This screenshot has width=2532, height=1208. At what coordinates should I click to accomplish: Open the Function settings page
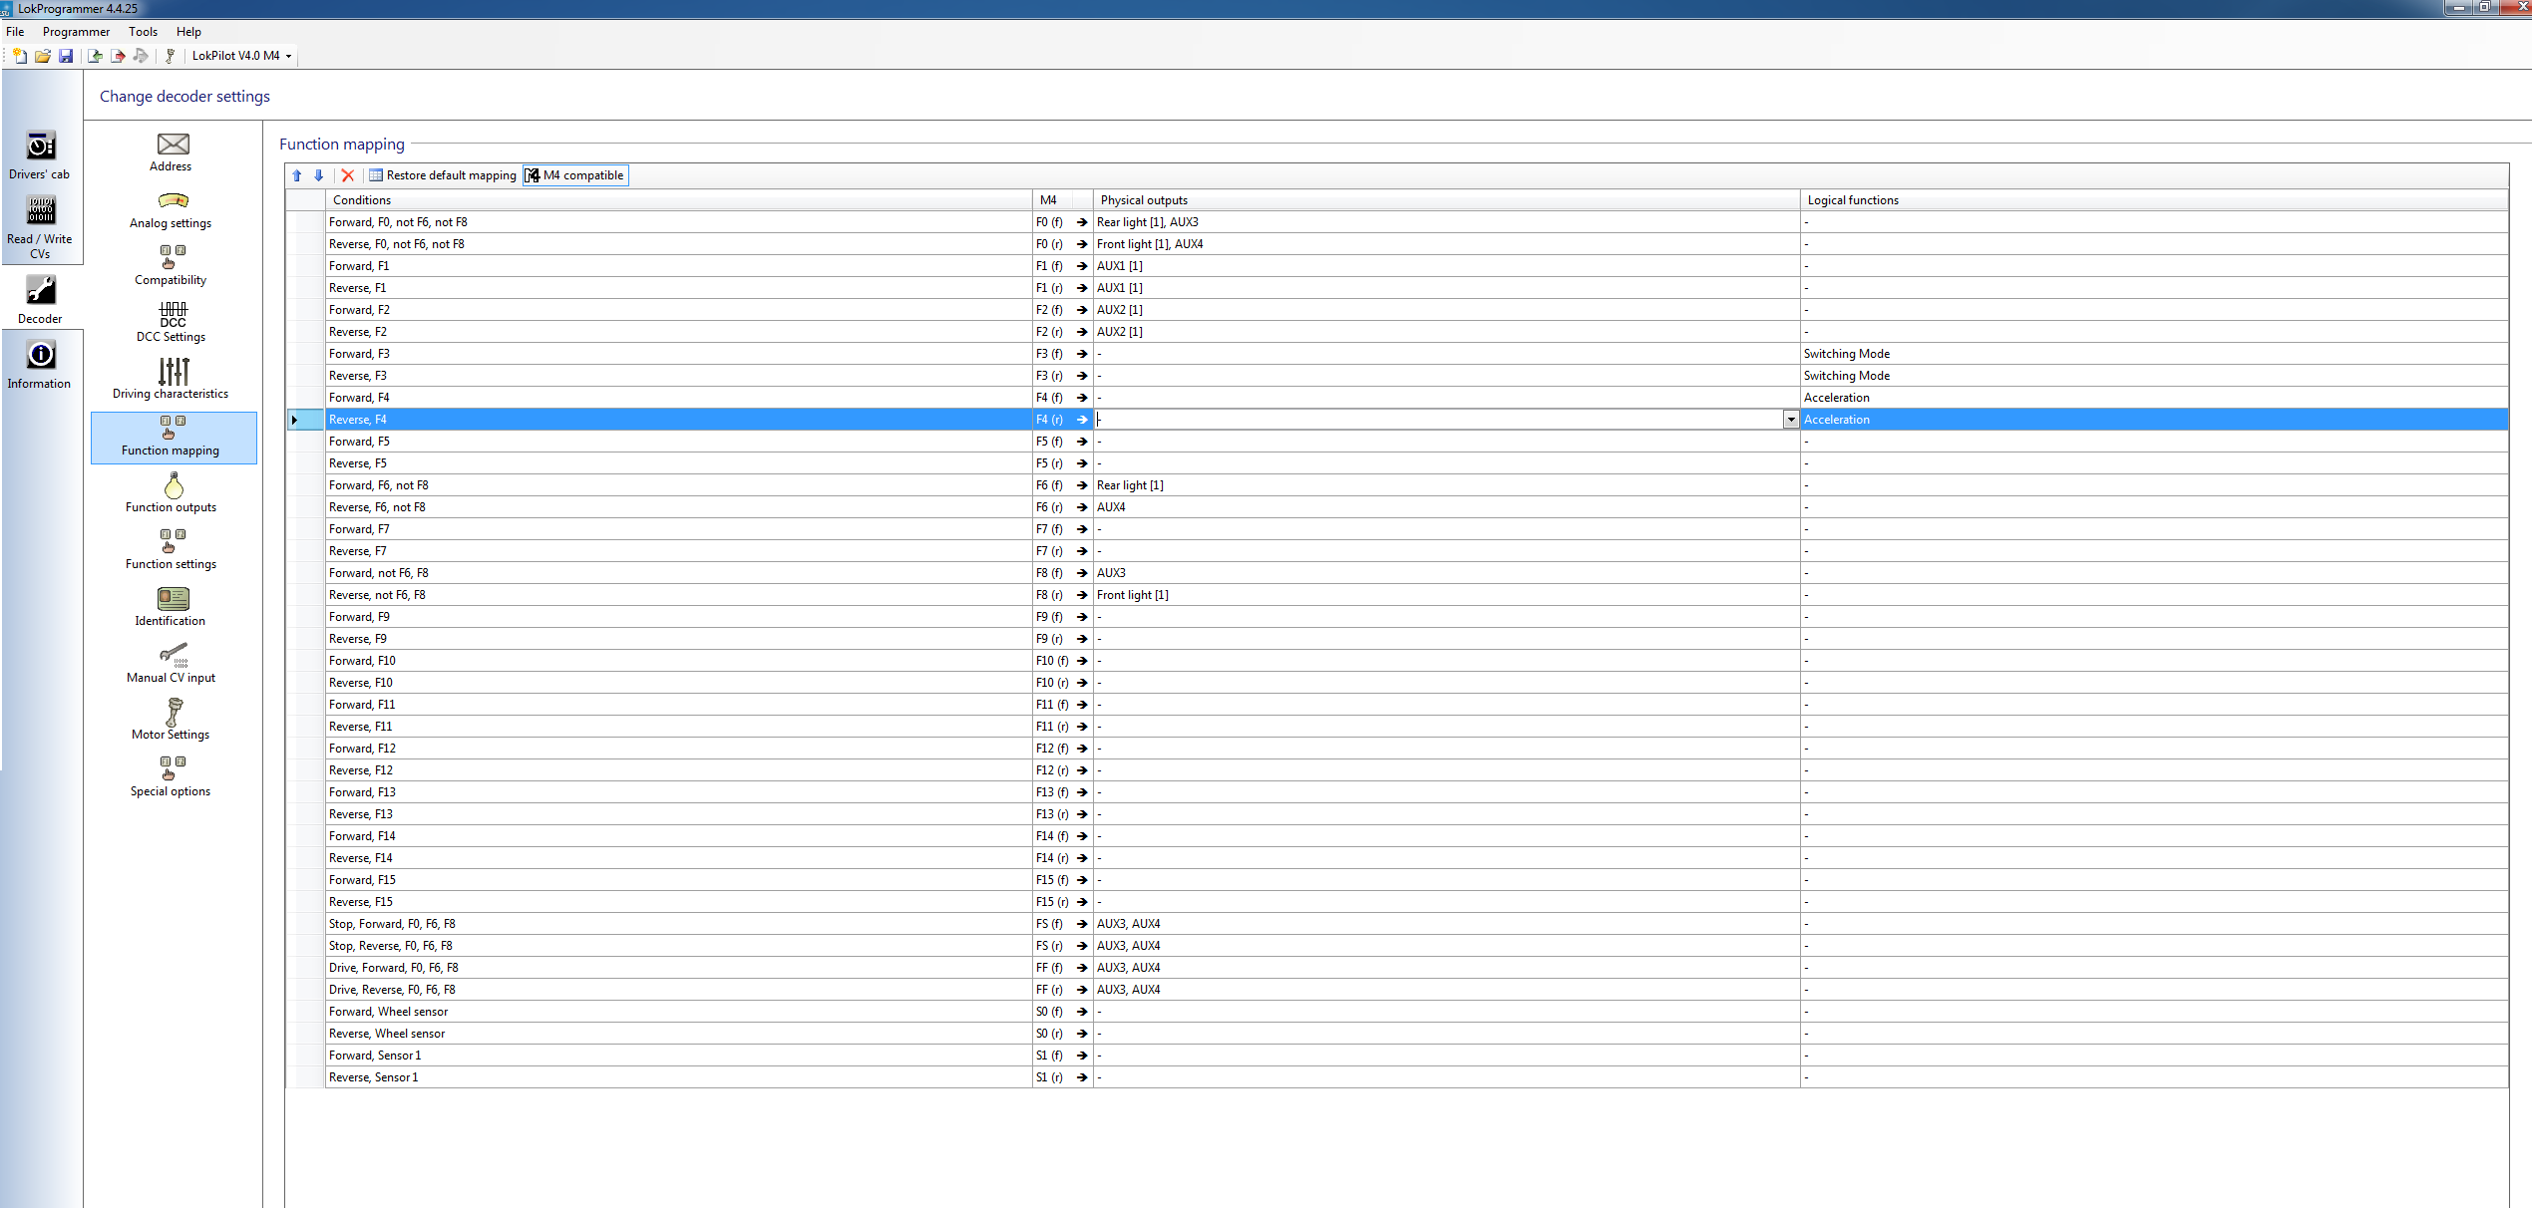(172, 550)
